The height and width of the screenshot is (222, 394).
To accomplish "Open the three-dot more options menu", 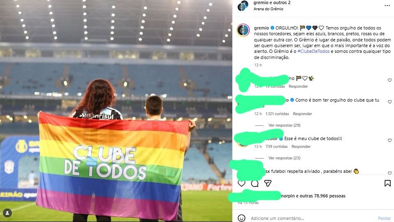I will 387,5.
